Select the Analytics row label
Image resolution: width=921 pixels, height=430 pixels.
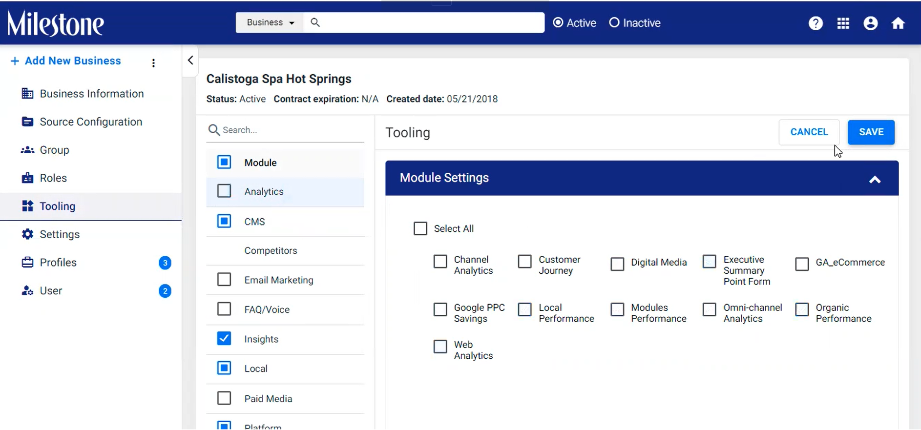tap(264, 191)
